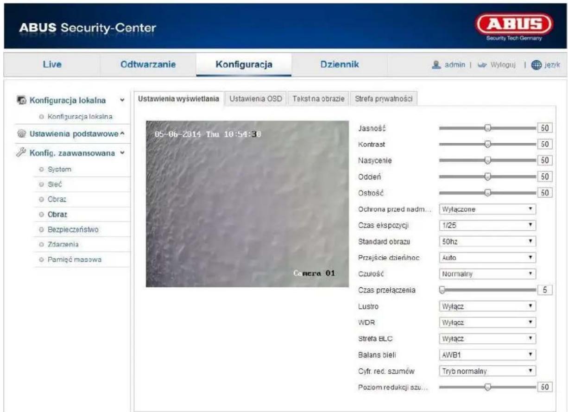The width and height of the screenshot is (568, 412).
Task: Open the Balans bieli dropdown showing AWB1
Action: coord(487,355)
